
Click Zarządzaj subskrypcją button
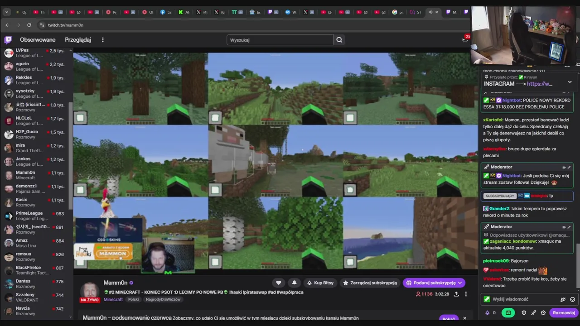[x=370, y=283]
